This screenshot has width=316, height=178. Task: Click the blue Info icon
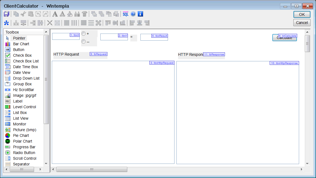[x=140, y=14]
